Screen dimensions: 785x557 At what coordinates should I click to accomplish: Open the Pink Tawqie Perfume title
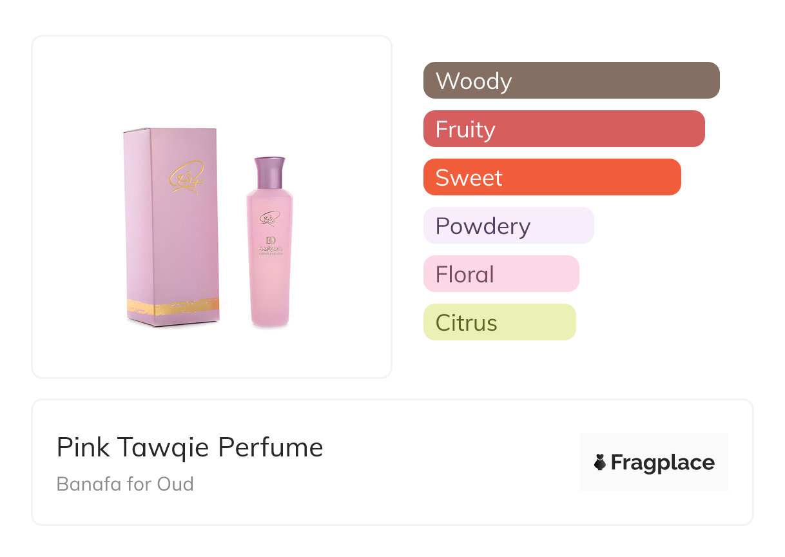[x=189, y=447]
